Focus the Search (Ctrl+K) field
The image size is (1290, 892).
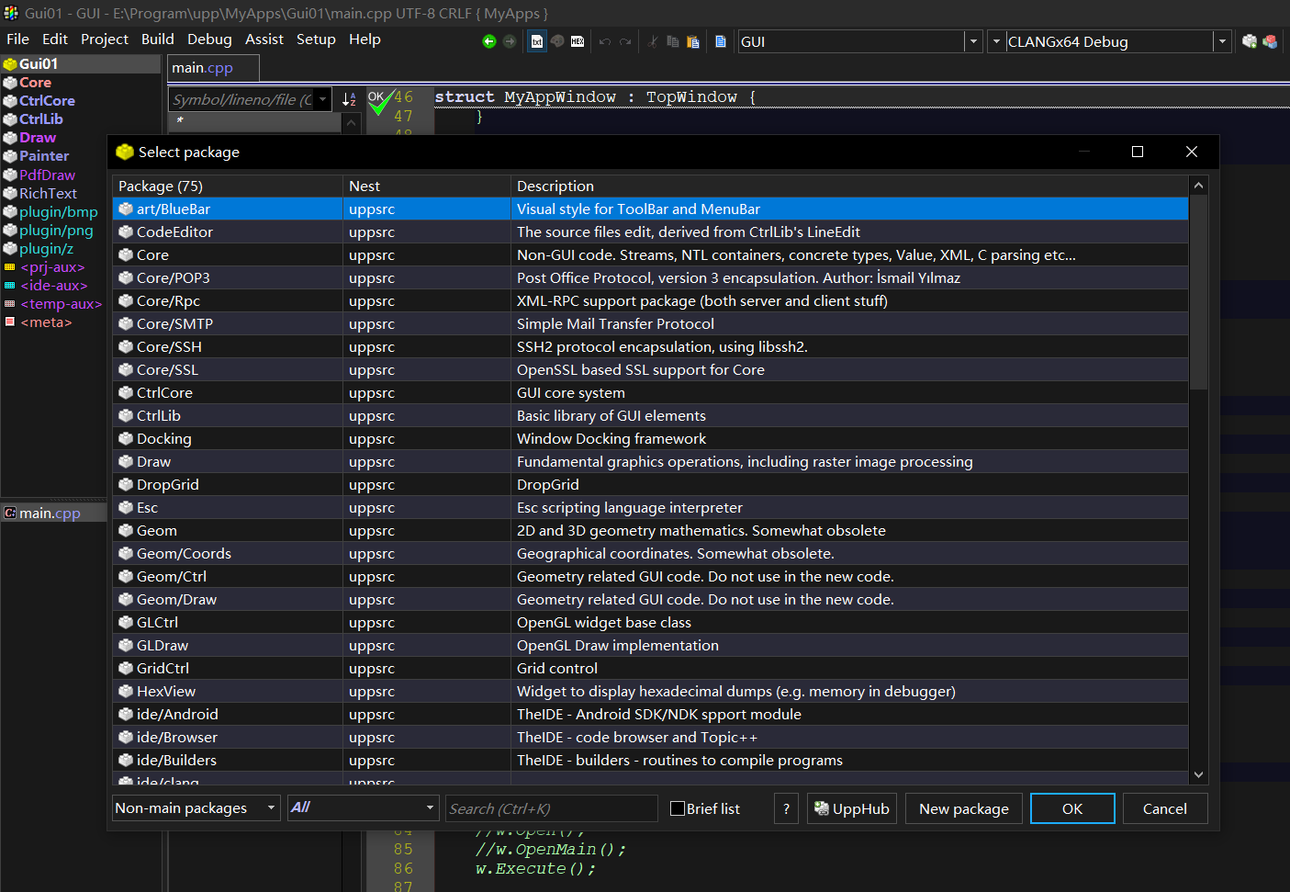[552, 808]
